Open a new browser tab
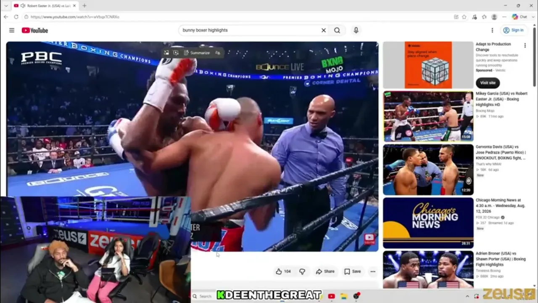 84,5
